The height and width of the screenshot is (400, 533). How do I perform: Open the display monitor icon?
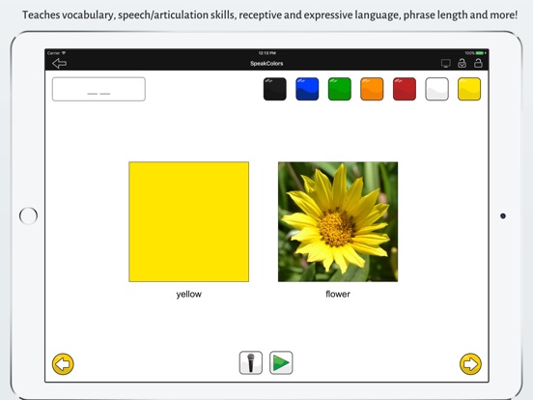[x=446, y=63]
